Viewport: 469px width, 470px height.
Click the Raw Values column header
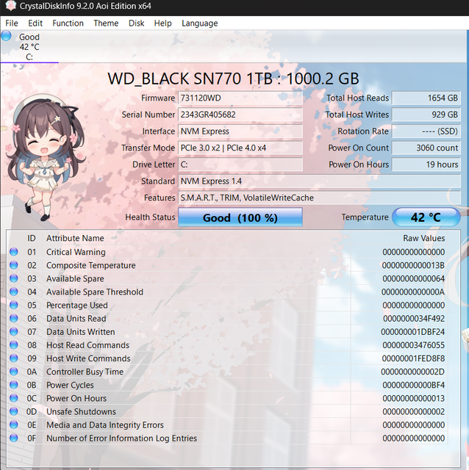[423, 238]
